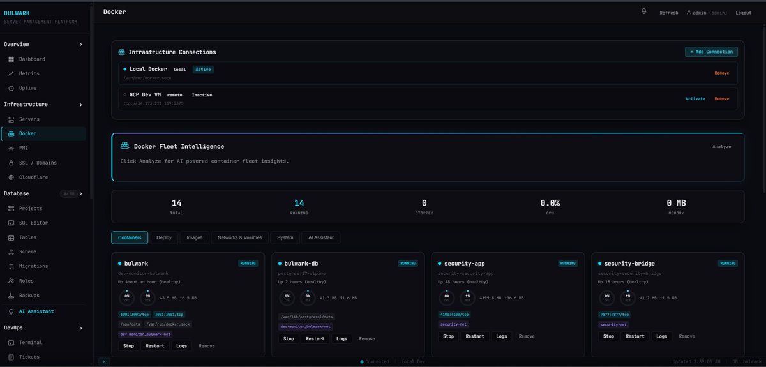Restart the security-app container
The width and height of the screenshot is (766, 367).
click(x=474, y=336)
